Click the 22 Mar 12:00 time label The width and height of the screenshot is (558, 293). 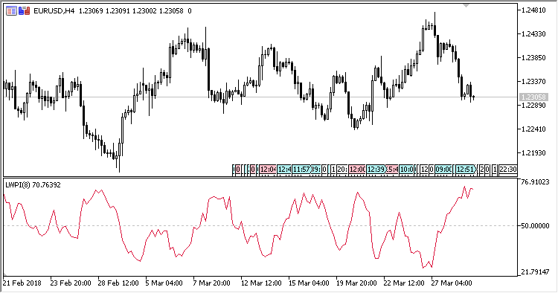(x=404, y=283)
